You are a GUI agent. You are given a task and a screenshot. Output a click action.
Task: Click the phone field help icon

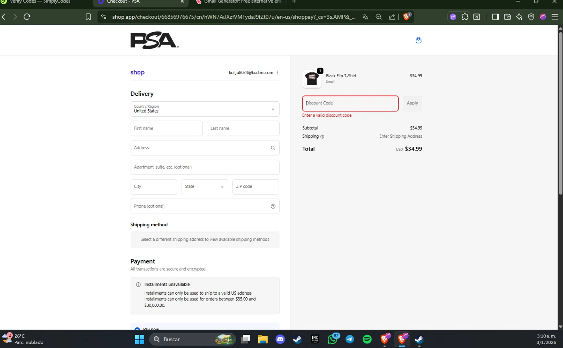pyautogui.click(x=273, y=206)
